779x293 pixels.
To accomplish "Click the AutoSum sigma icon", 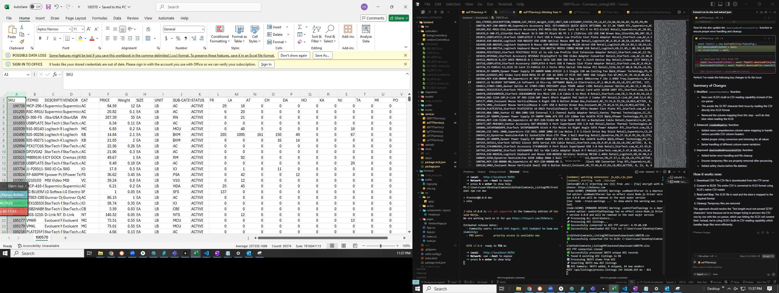I will coord(299,27).
